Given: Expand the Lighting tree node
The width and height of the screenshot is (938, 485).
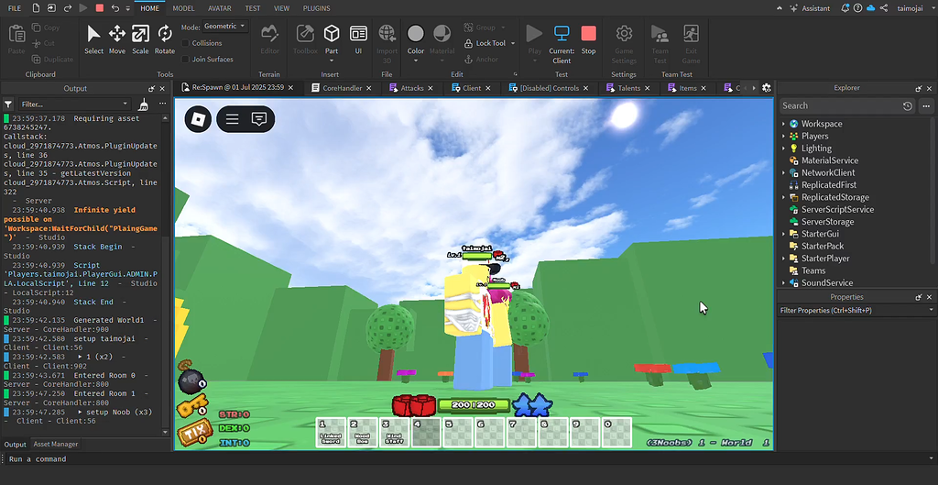Looking at the screenshot, I should tap(784, 149).
